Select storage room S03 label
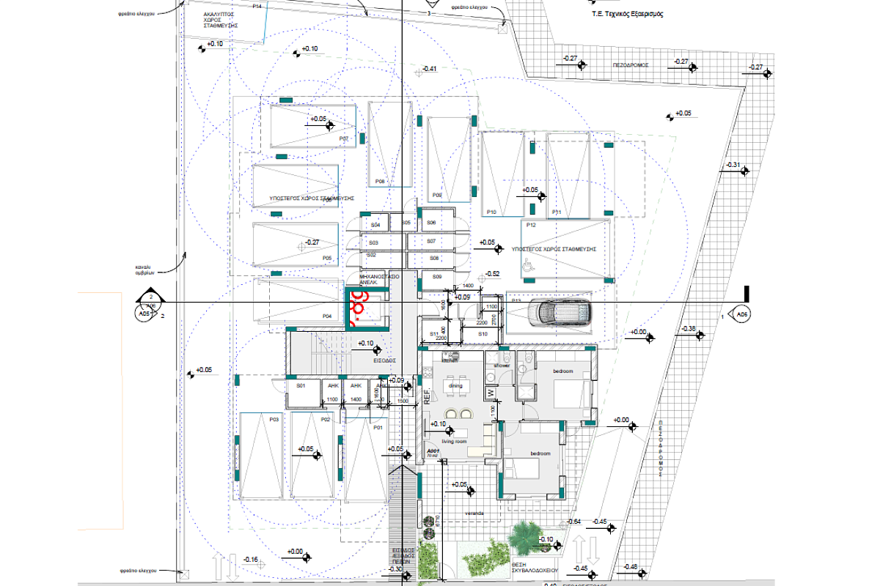The width and height of the screenshot is (880, 586). point(373,242)
